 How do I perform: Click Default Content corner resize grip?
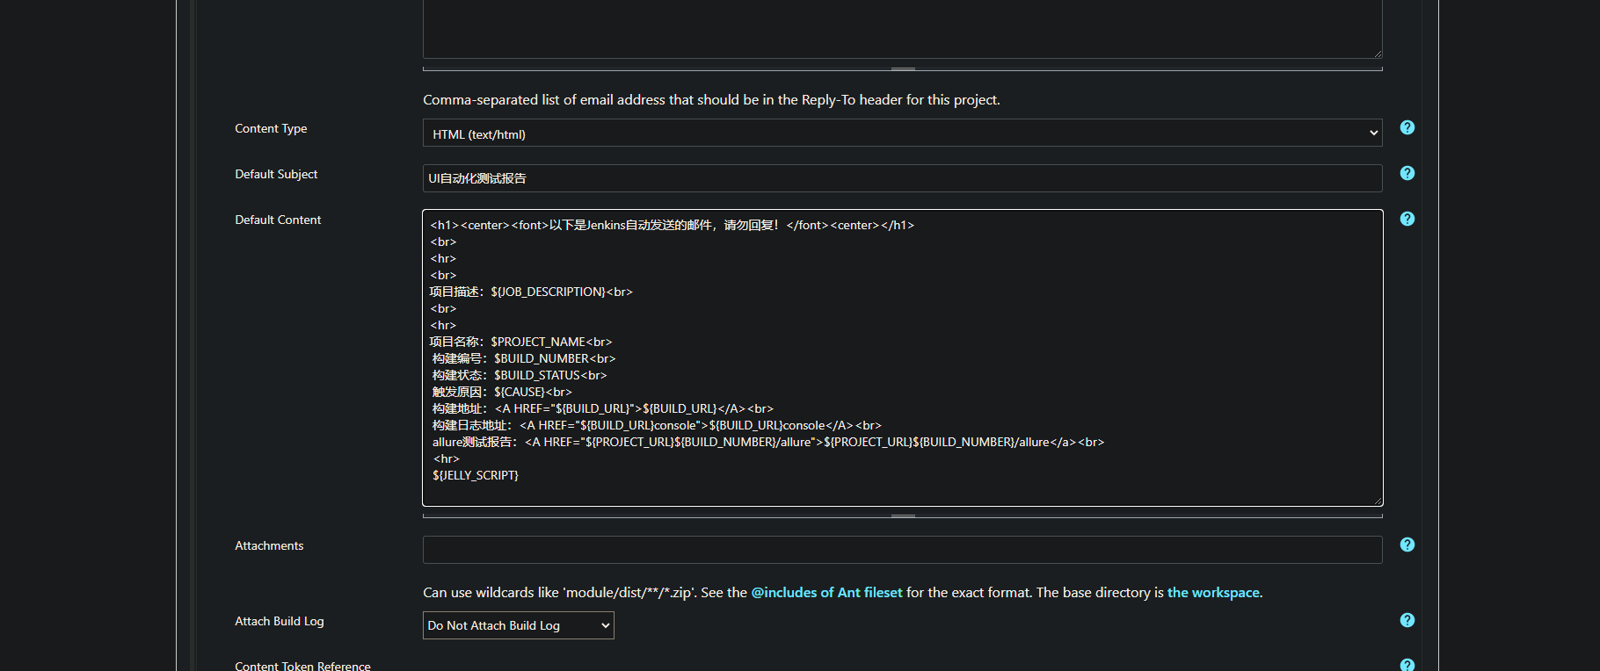(x=1378, y=501)
